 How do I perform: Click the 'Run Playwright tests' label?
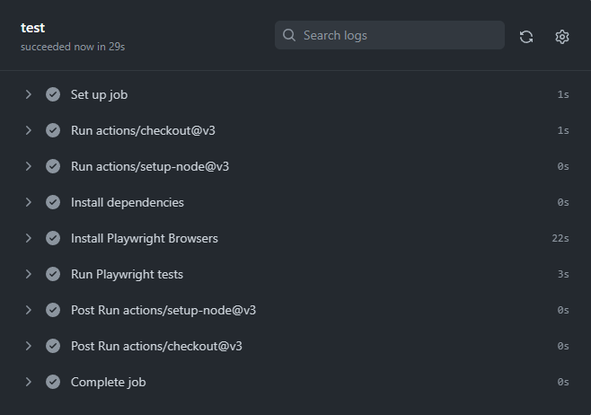[127, 274]
